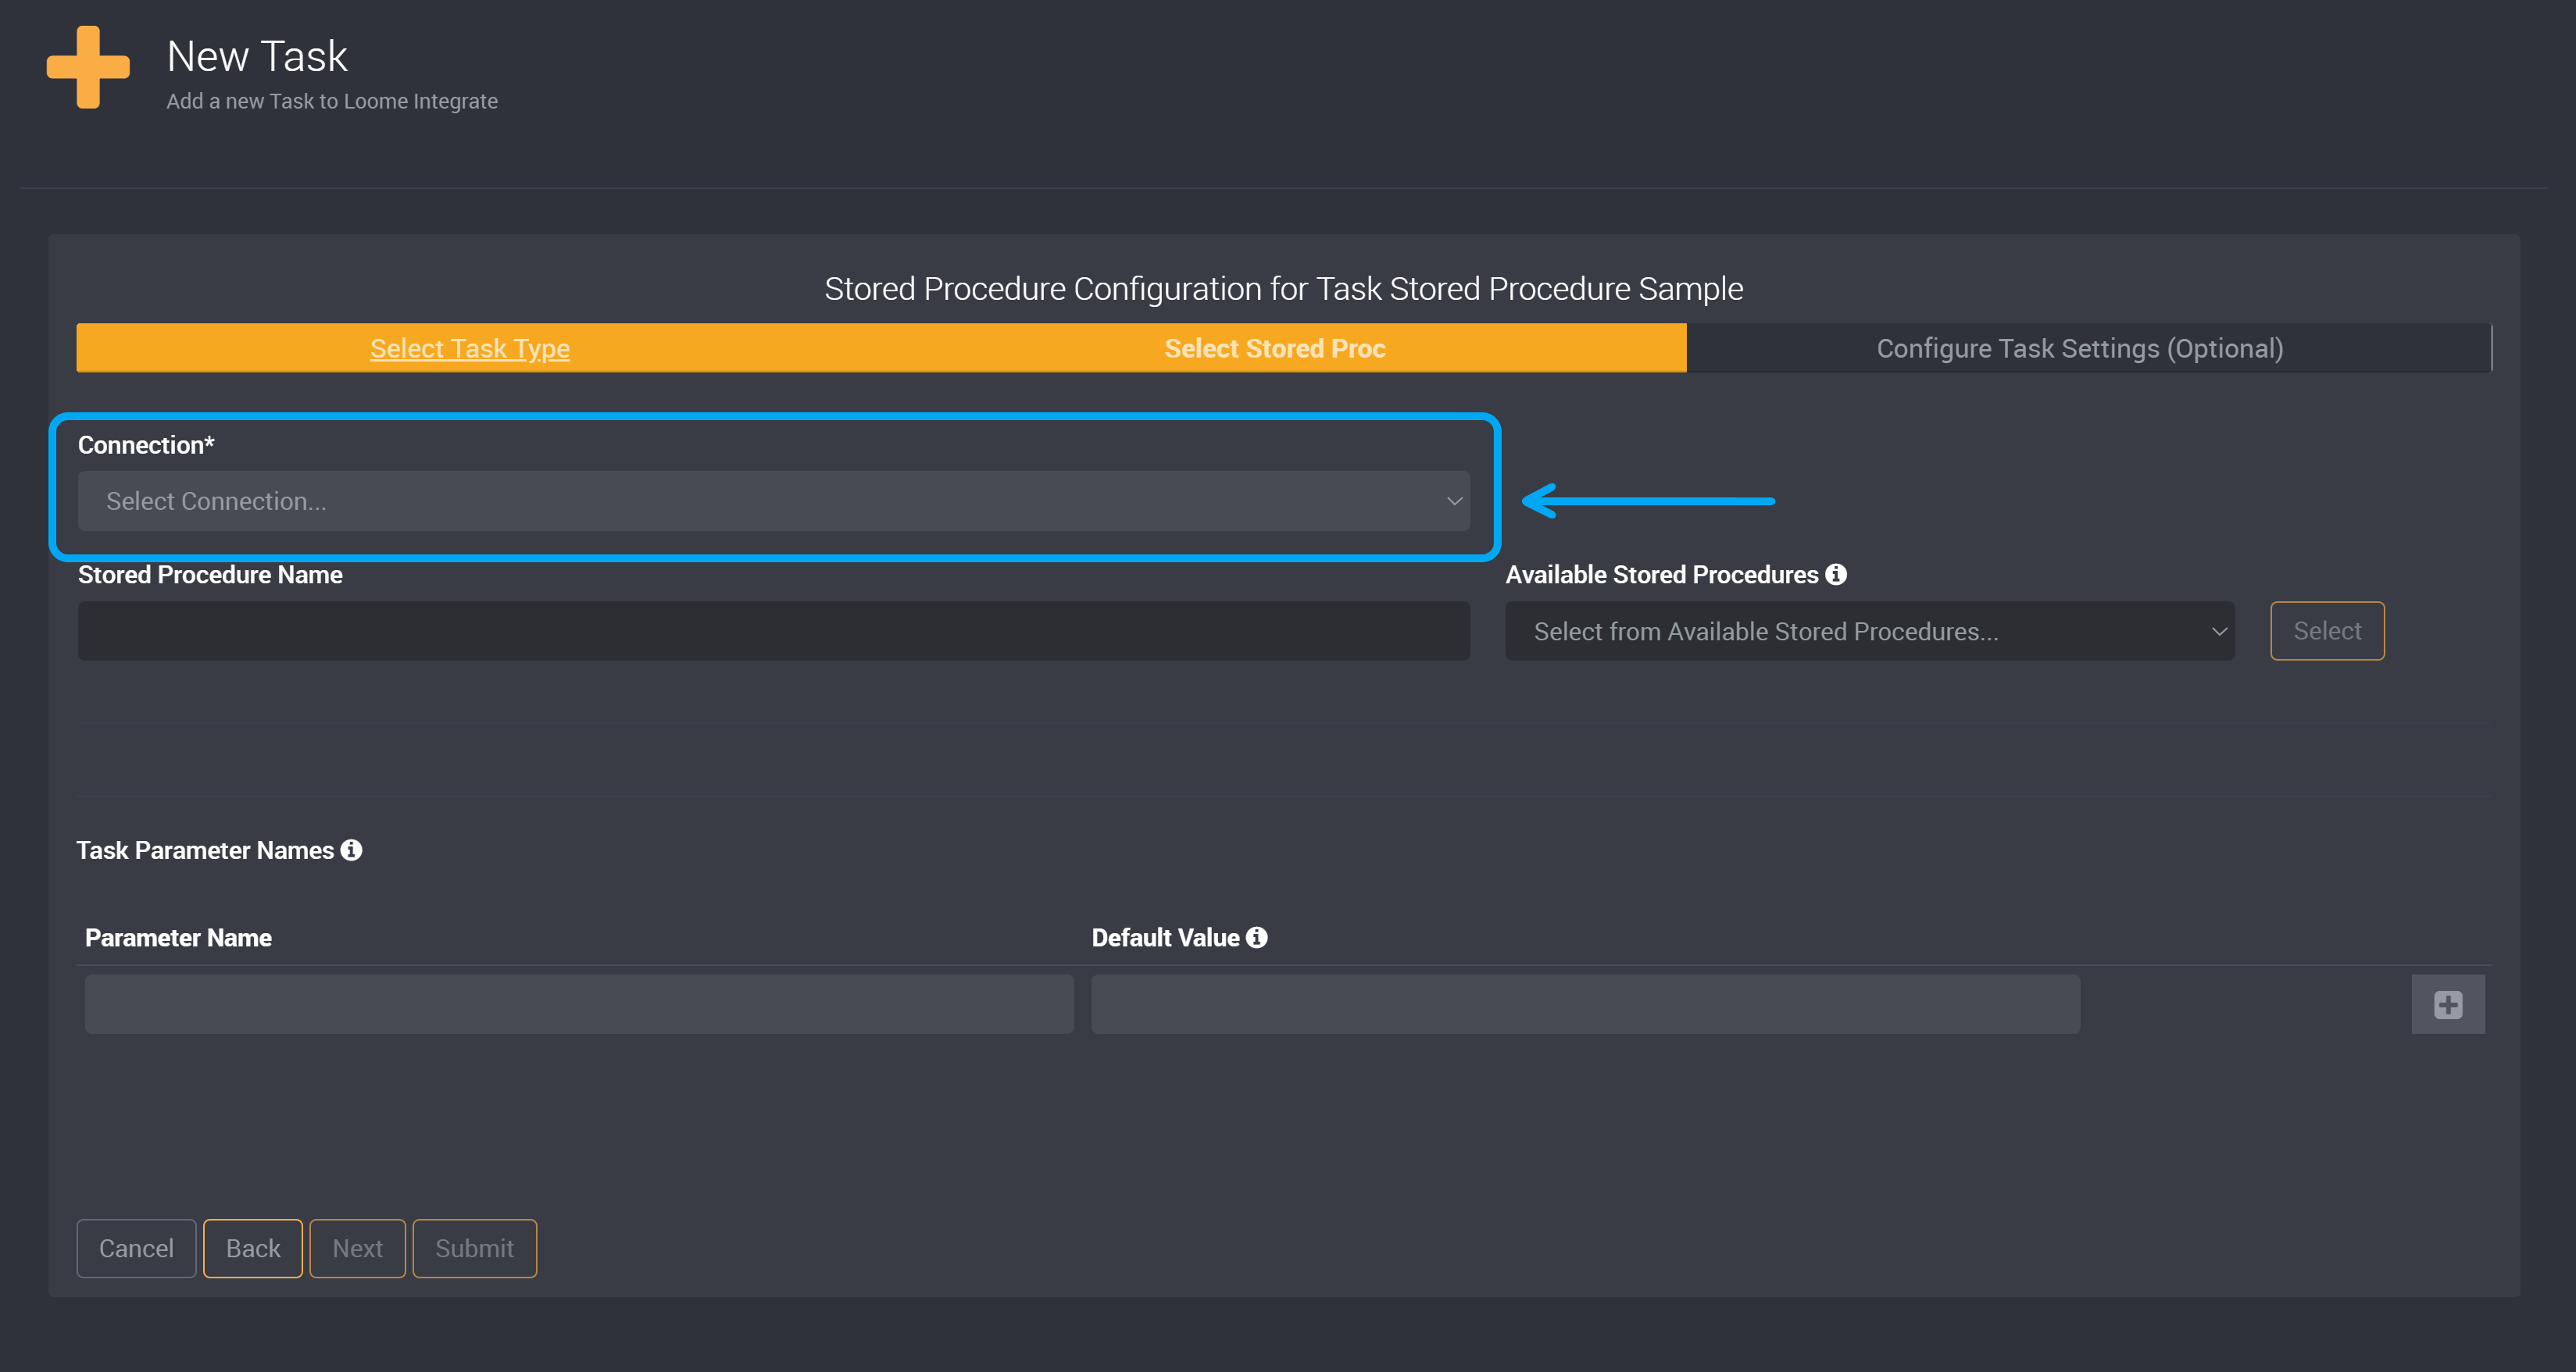
Task: Click the Cancel button
Action: click(136, 1248)
